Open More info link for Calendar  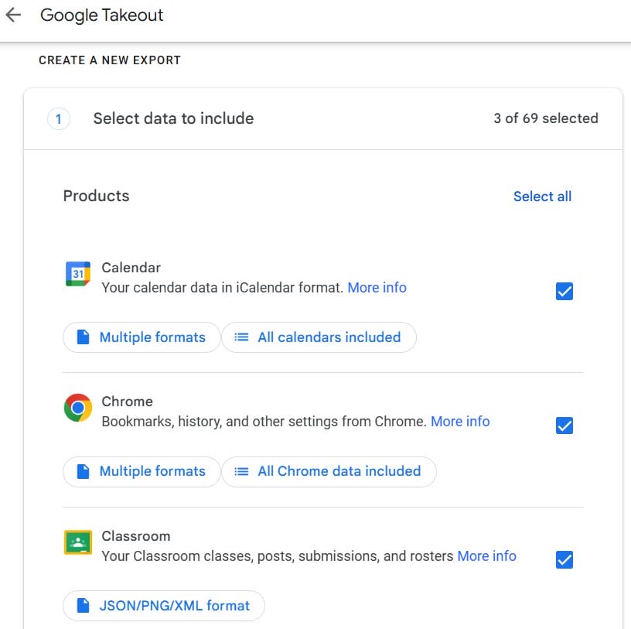(377, 288)
